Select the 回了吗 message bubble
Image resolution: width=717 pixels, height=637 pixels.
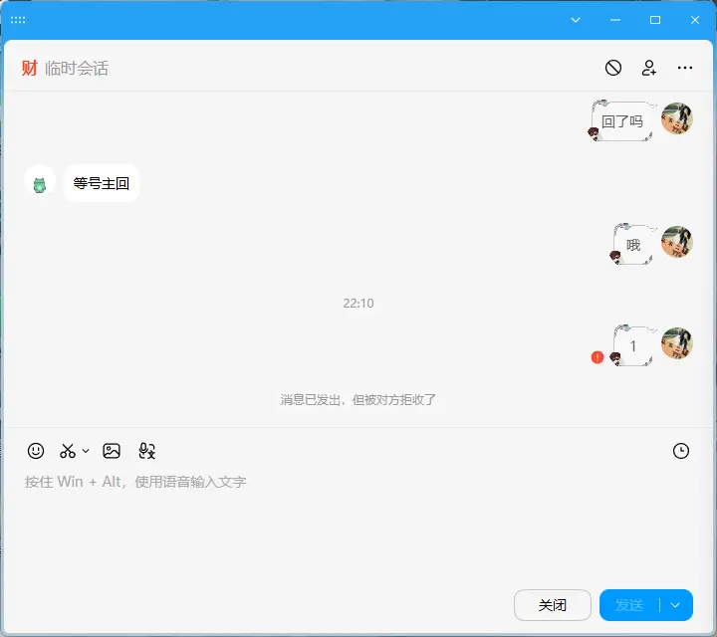[621, 121]
